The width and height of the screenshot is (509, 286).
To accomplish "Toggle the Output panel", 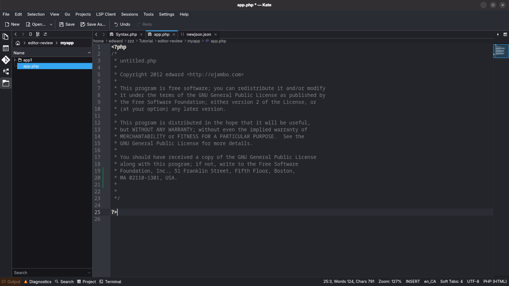I will [x=11, y=282].
